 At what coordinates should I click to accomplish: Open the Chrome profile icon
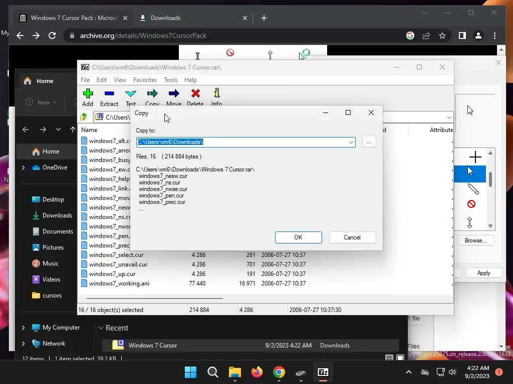[478, 35]
